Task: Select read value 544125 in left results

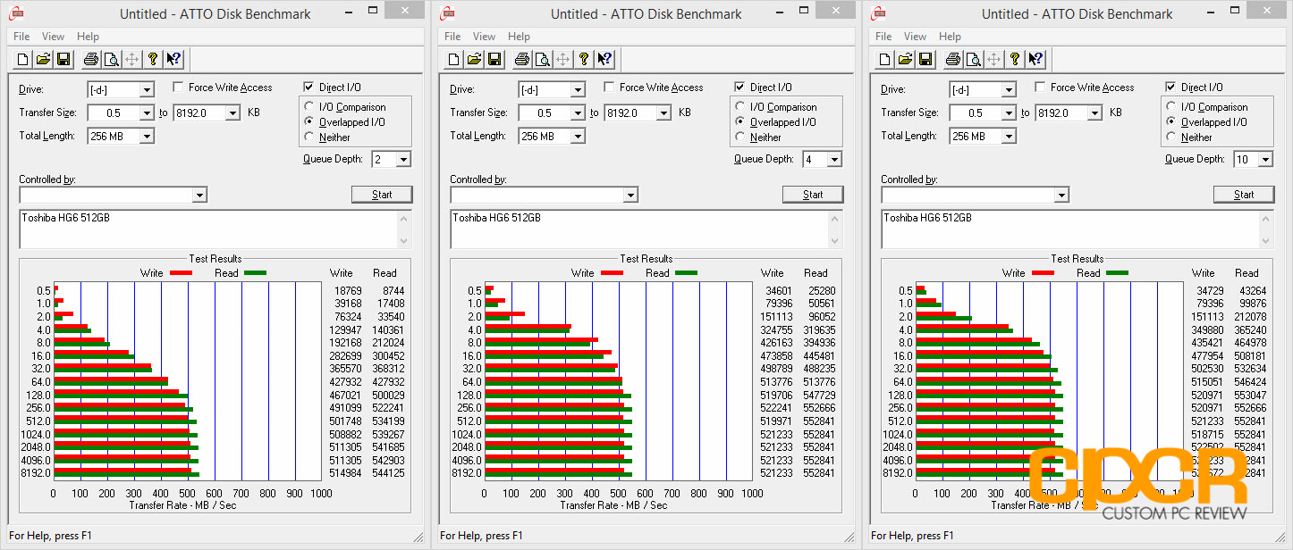Action: [x=386, y=473]
